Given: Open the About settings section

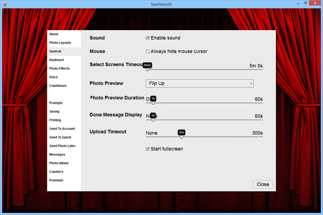Looking at the screenshot, I should pyautogui.click(x=54, y=34).
